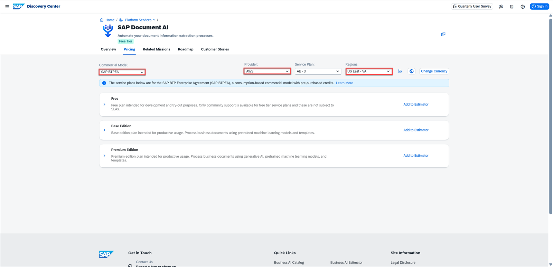Screen dimensions: 553x267
Task: Click the SAP logo in the footer
Action: (x=106, y=254)
